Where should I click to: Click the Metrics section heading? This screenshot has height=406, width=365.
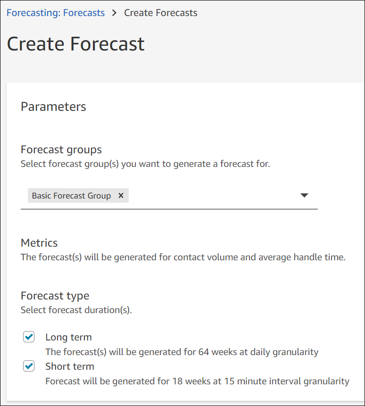(39, 243)
